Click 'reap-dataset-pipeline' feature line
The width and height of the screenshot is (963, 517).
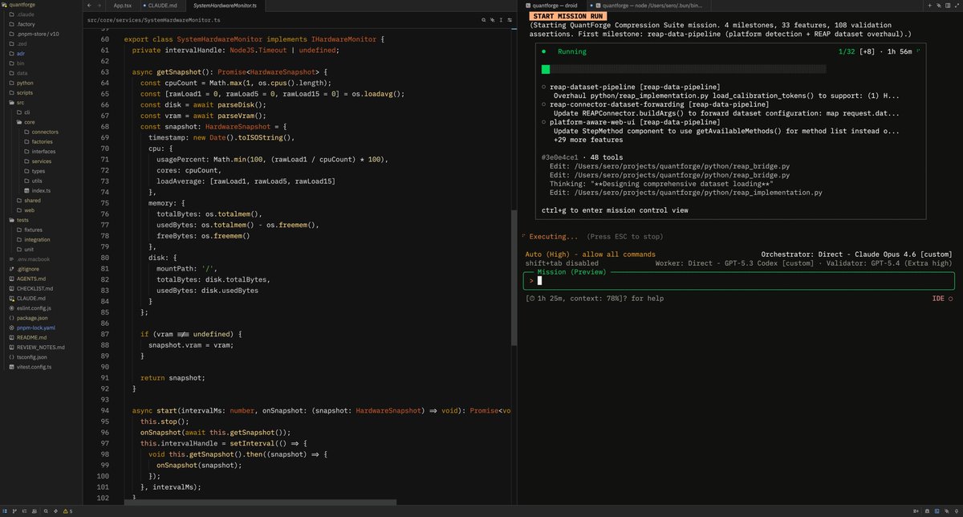(634, 86)
